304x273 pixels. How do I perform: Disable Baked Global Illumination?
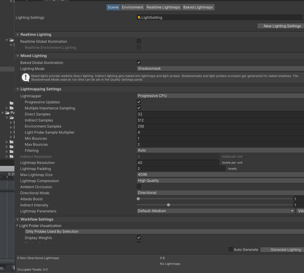point(139,62)
